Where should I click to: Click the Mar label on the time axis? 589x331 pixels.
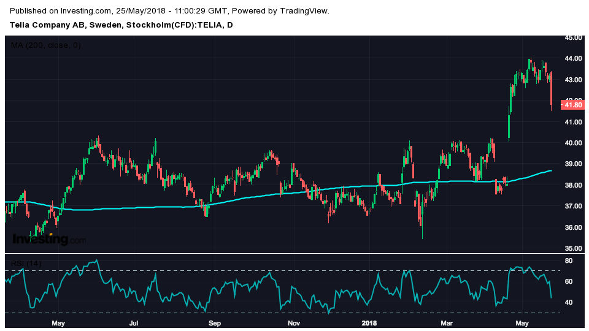[x=447, y=323]
